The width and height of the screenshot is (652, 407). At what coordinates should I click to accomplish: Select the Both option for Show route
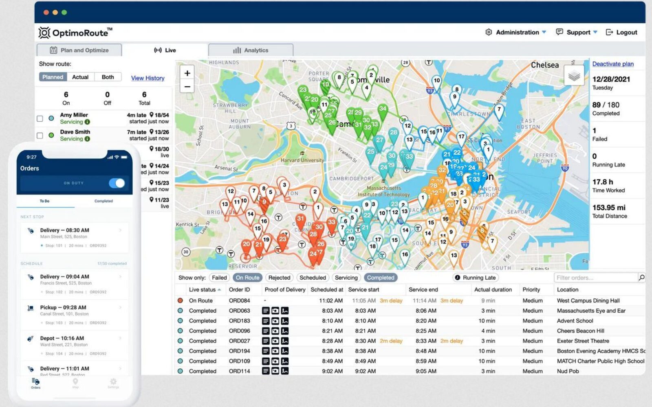(108, 77)
